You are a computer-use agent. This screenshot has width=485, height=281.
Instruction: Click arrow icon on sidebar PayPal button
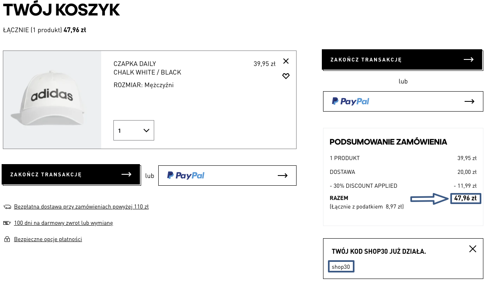pyautogui.click(x=469, y=101)
